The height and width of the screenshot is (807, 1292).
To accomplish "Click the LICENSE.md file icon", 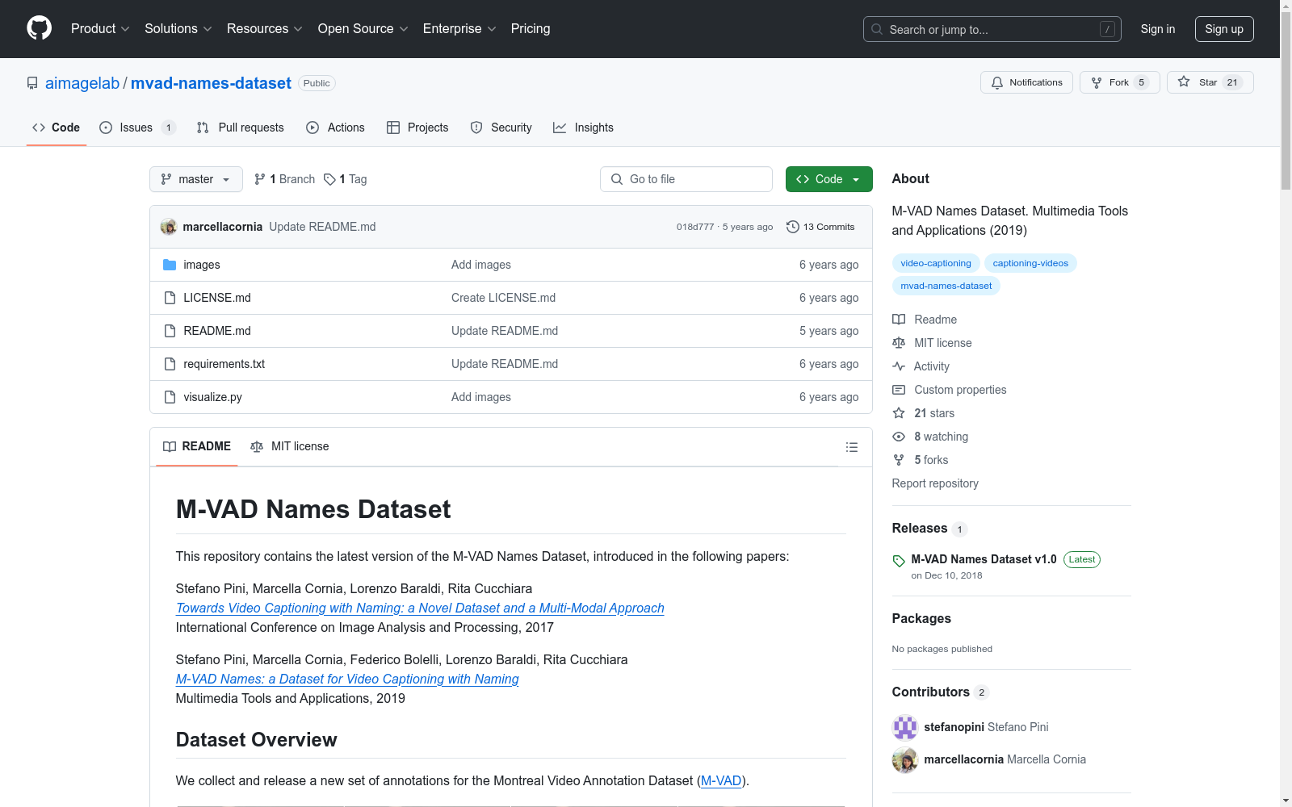I will tap(170, 298).
